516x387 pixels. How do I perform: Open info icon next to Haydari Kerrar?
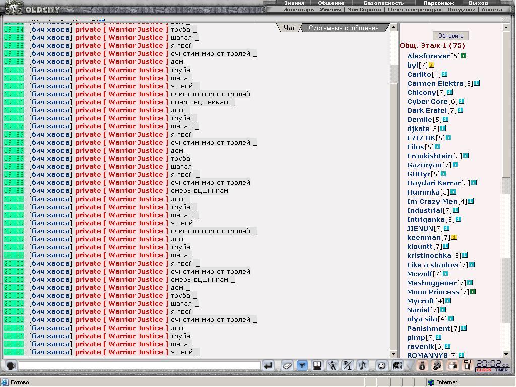[x=474, y=183]
